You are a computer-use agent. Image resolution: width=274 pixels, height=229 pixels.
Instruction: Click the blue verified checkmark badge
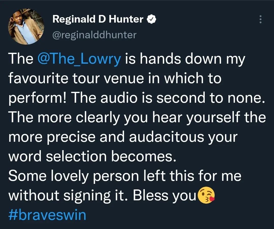151,19
